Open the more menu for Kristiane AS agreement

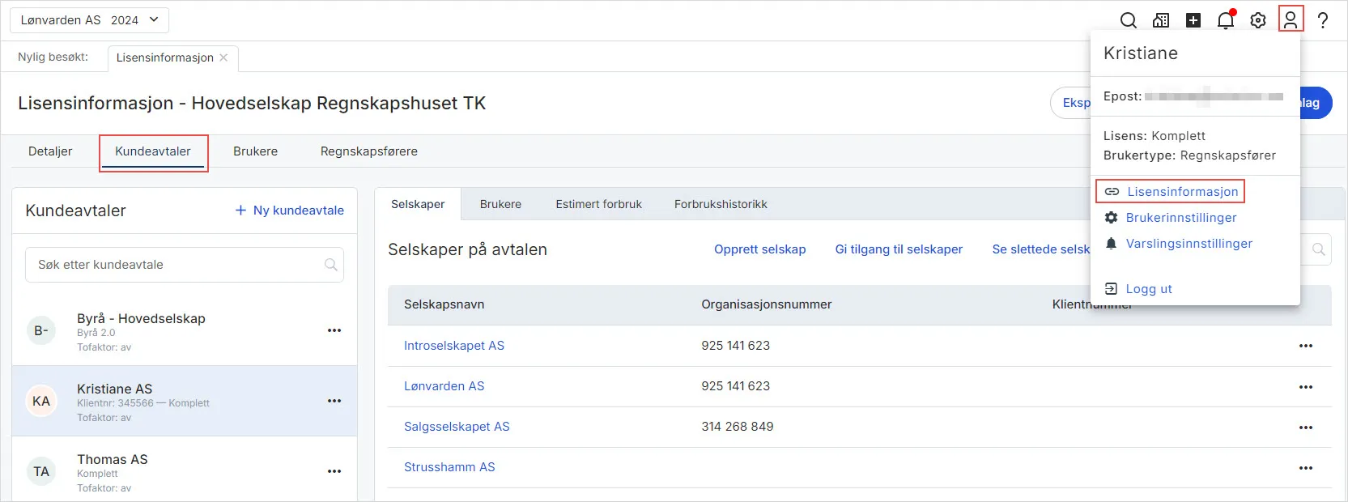(x=334, y=401)
